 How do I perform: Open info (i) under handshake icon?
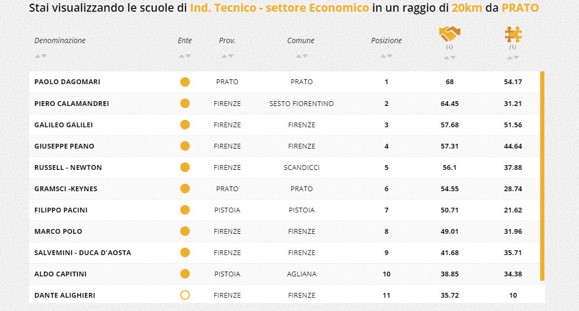coord(449,47)
